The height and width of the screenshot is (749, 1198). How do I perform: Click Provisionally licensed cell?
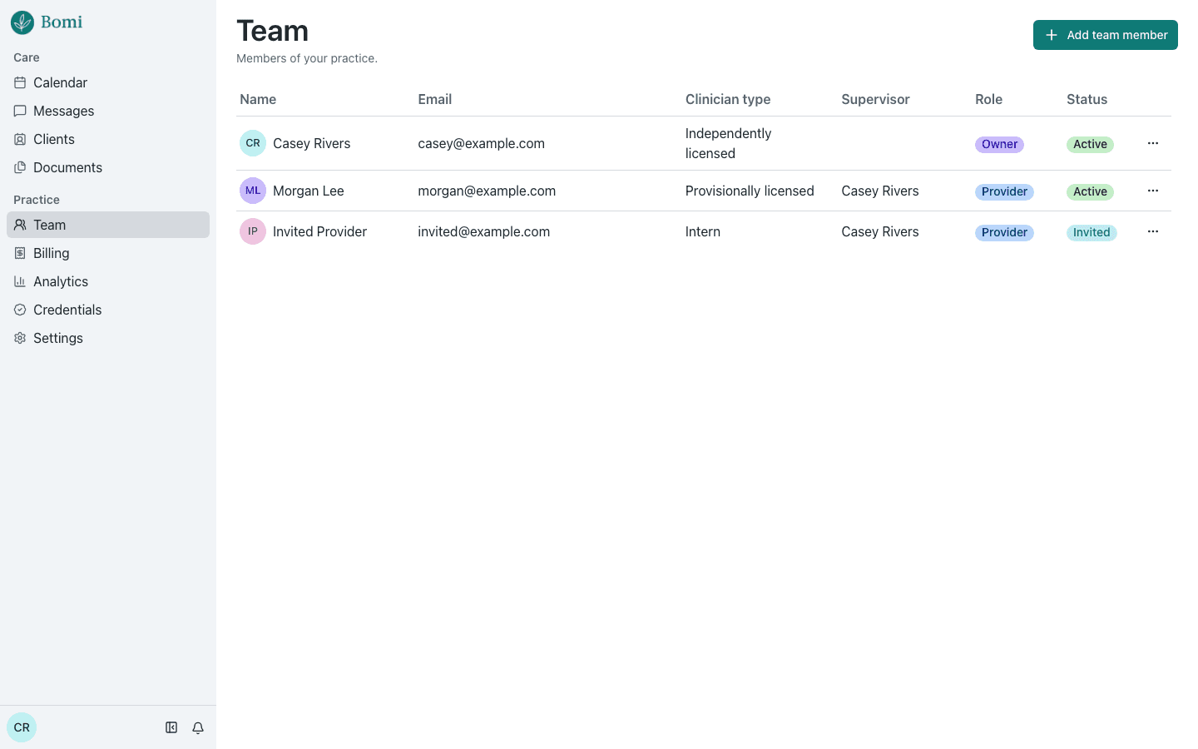[750, 191]
